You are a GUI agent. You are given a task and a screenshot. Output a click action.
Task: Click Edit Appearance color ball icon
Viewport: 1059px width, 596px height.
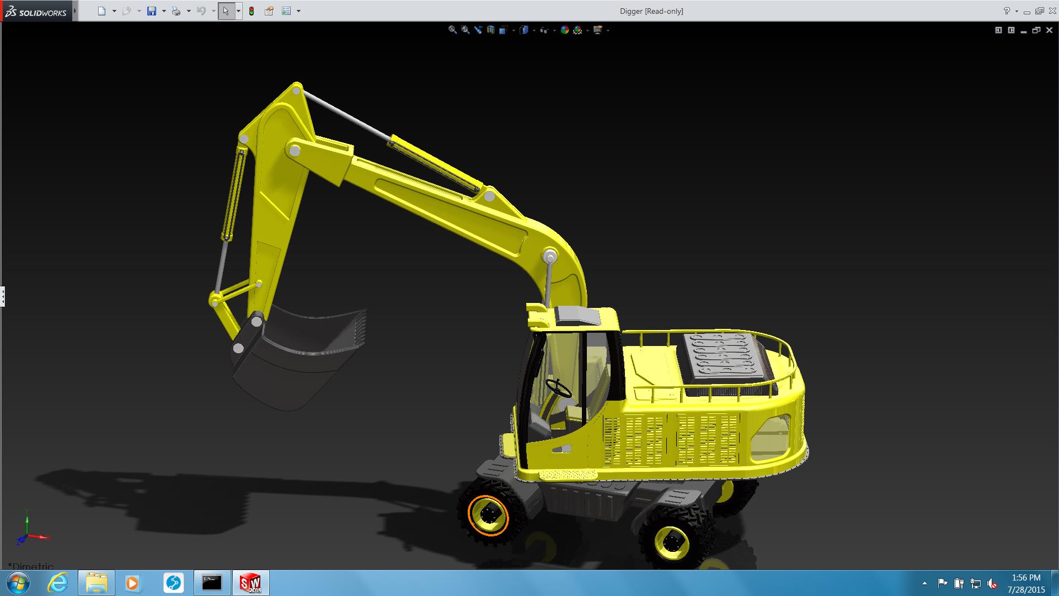pos(565,30)
